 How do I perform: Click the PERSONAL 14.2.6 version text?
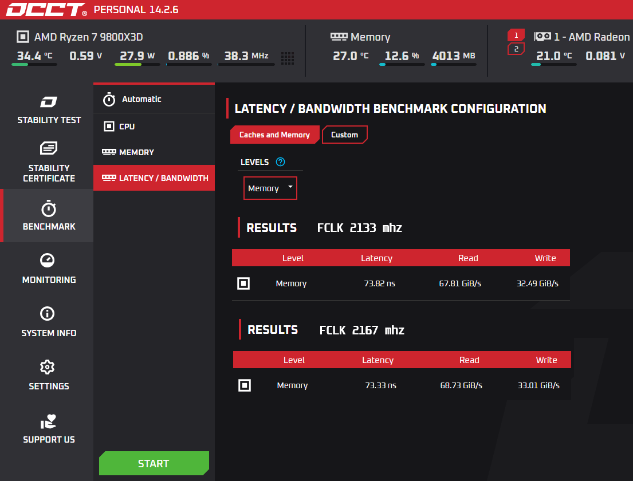[x=136, y=10]
